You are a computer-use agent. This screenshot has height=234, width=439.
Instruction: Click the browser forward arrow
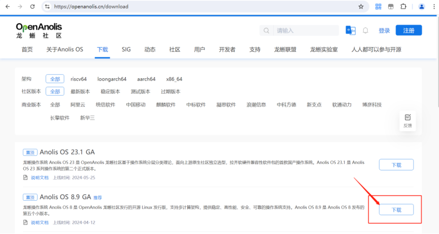pyautogui.click(x=20, y=6)
